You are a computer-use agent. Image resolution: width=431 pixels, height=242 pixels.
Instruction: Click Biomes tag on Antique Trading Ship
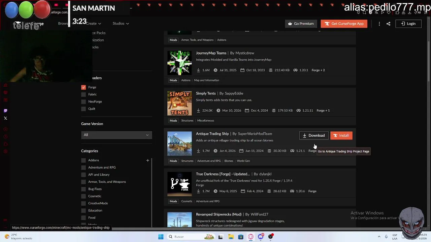click(229, 161)
